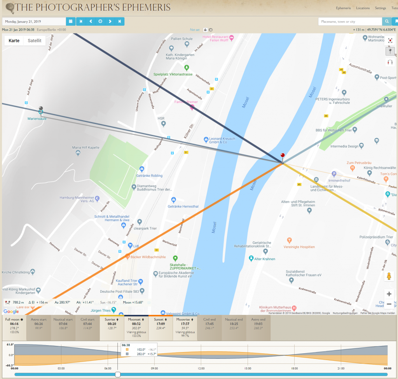The width and height of the screenshot is (398, 379).
Task: Click the Alter Krahnen marker
Action: coord(251,258)
